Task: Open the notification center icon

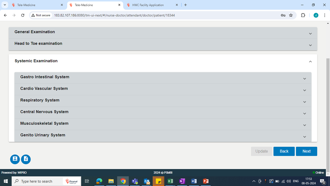Action: 323,181
